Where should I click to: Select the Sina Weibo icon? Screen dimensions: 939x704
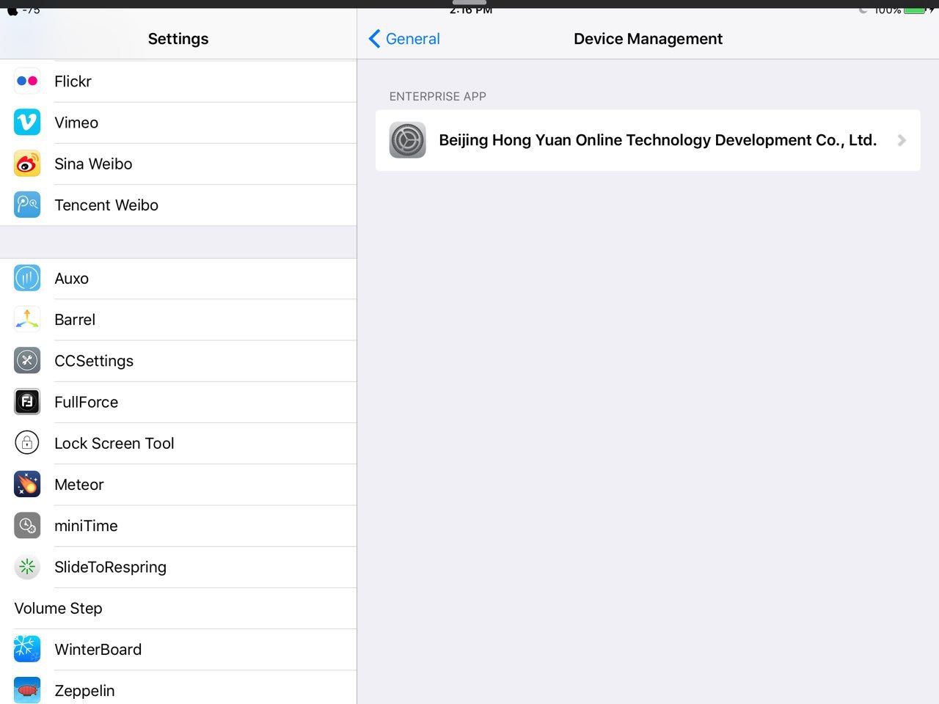point(27,164)
